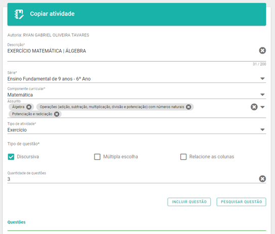Select the Questões section heading
This screenshot has width=275, height=234.
click(x=17, y=222)
